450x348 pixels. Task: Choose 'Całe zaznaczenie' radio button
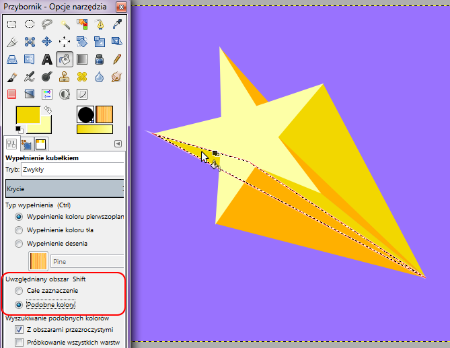[x=19, y=290]
